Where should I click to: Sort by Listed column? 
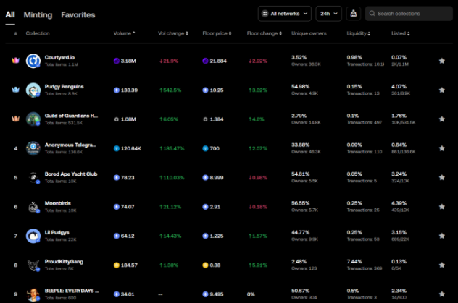point(401,33)
